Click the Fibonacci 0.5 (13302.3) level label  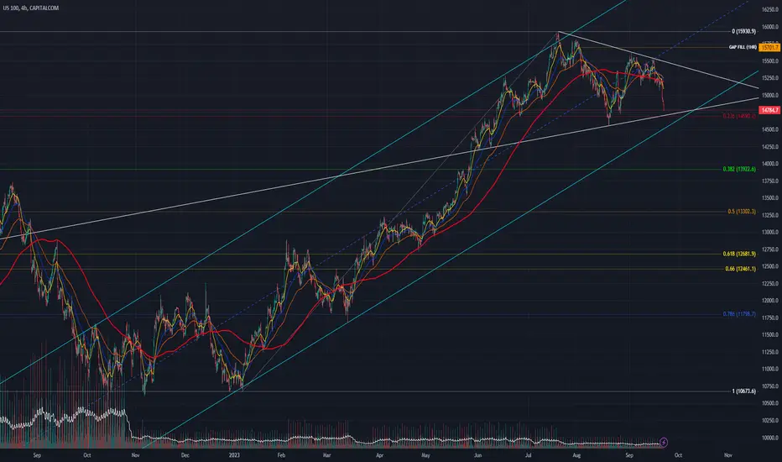click(x=742, y=212)
